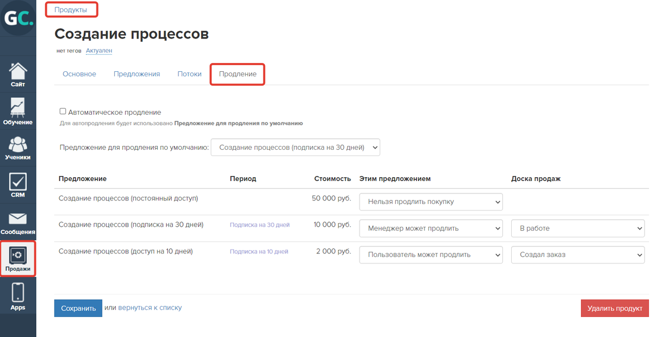Switch to the Основное tab
This screenshot has width=669, height=337.
(x=79, y=74)
